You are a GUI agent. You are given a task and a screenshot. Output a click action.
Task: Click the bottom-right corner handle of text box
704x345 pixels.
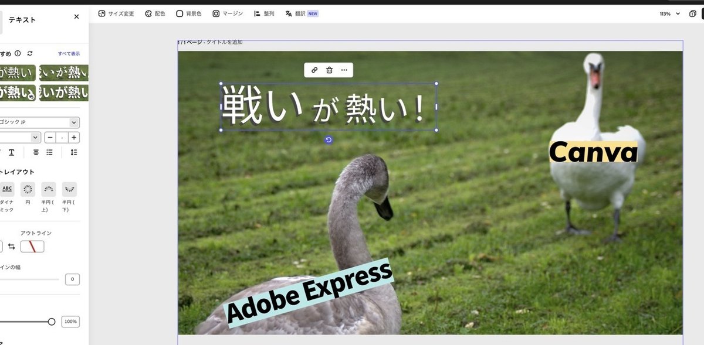(436, 130)
